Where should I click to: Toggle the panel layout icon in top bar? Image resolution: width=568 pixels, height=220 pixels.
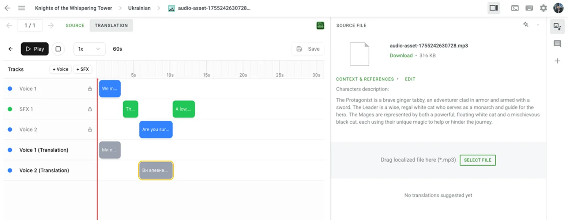pyautogui.click(x=494, y=7)
